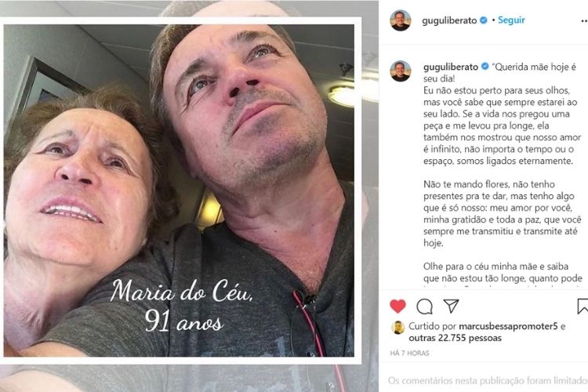View the outras 22.755 pessoas likes list

(x=455, y=338)
